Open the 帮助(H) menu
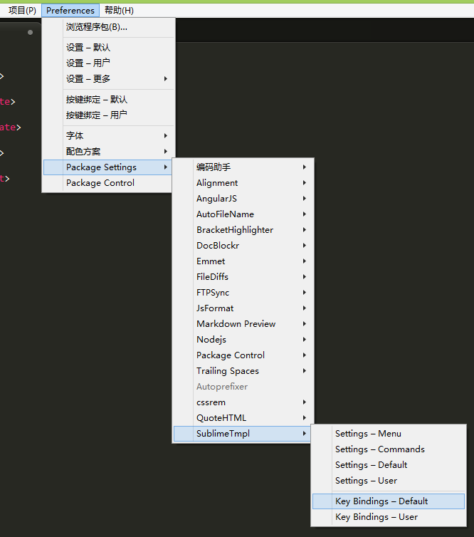474x537 pixels. tap(119, 11)
